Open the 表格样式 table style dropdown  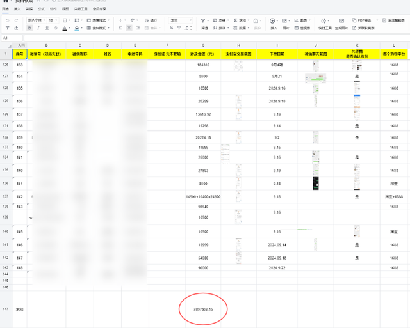98,20
